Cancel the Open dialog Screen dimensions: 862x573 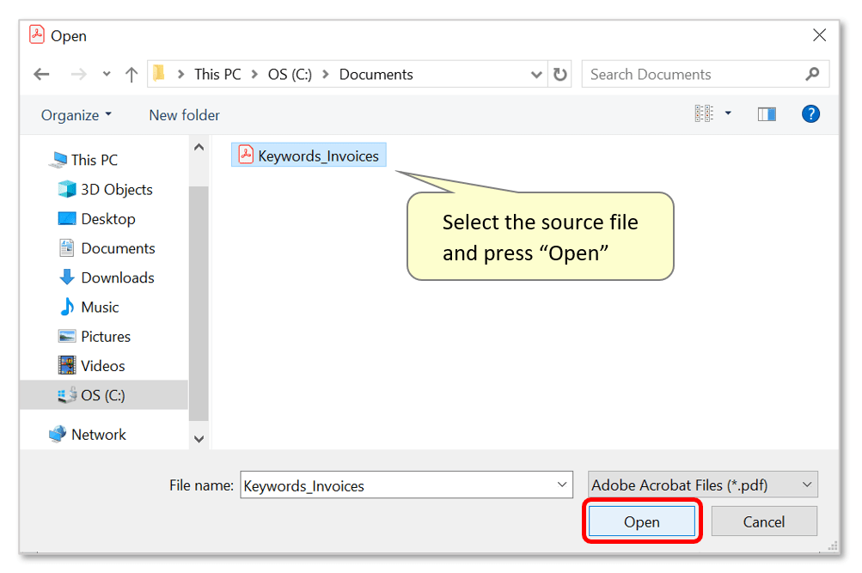[x=764, y=521]
